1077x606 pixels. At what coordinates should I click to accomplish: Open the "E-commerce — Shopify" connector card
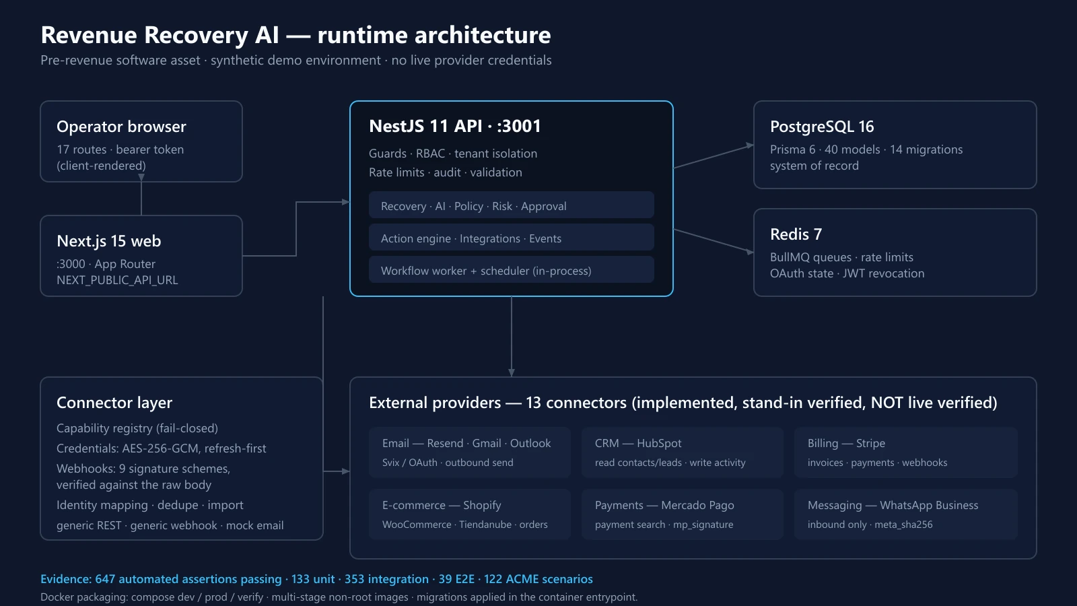click(470, 514)
